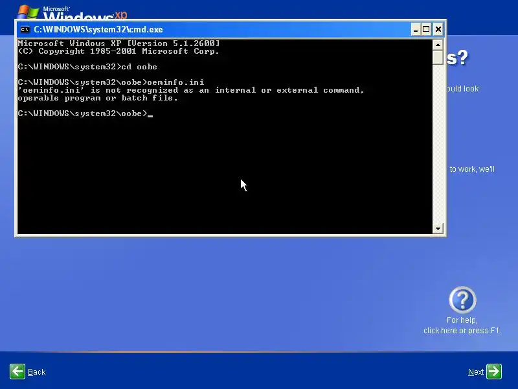Screen dimensions: 518x389
Task: Open help via the question mark icon
Action: click(462, 300)
